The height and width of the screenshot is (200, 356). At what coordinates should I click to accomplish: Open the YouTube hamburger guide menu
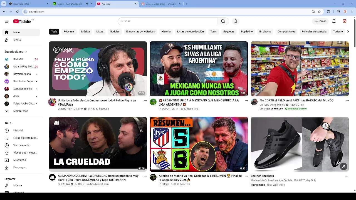7,21
